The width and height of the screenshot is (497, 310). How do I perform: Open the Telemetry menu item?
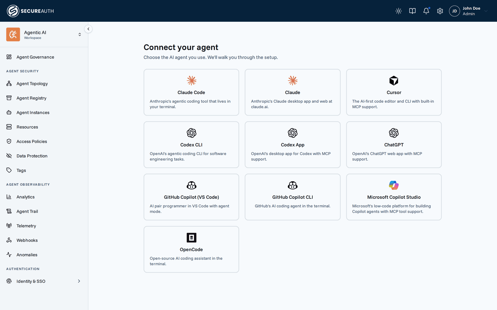(44, 226)
